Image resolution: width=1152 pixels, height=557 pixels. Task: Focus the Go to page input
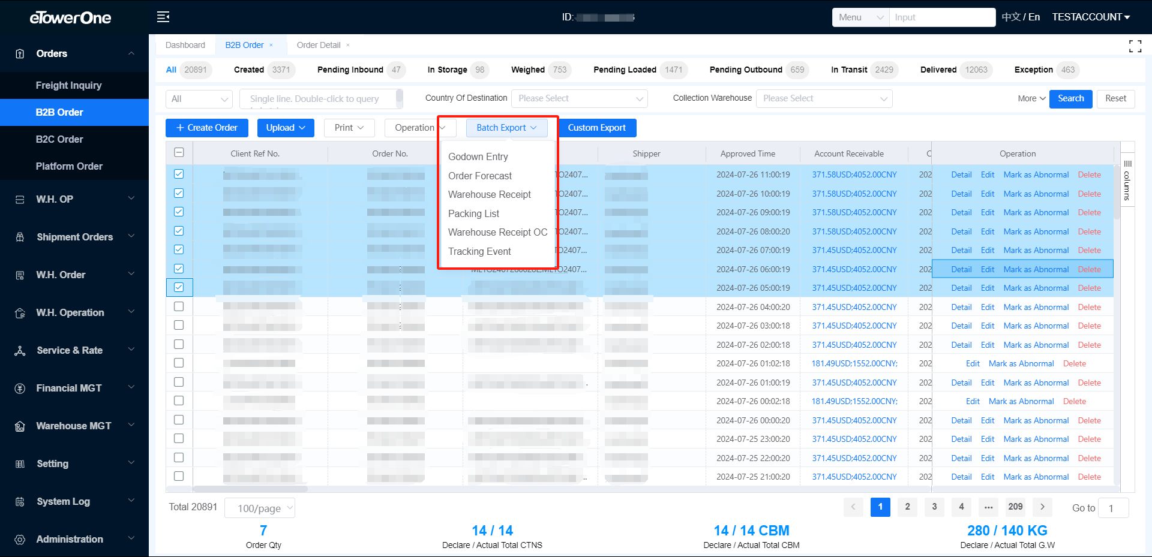1114,508
